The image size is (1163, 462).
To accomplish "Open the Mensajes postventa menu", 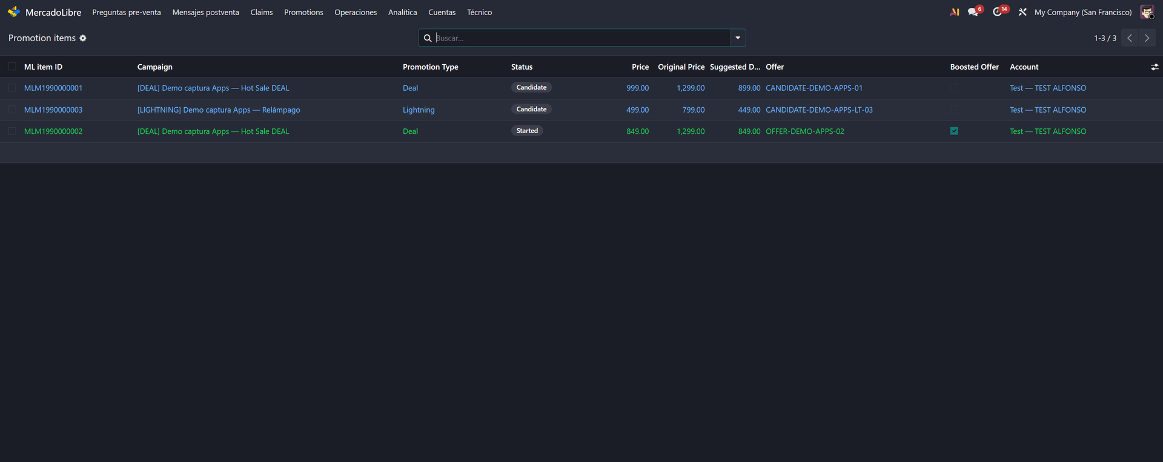I will coord(206,12).
